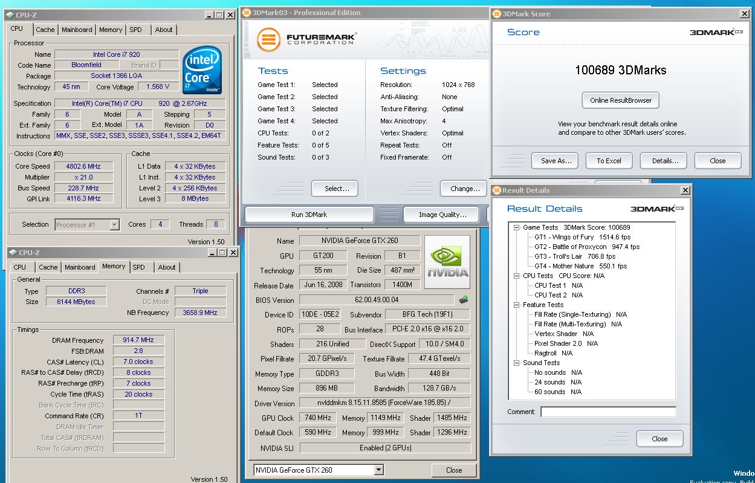
Task: Click the Result Details title icon
Action: pos(497,190)
